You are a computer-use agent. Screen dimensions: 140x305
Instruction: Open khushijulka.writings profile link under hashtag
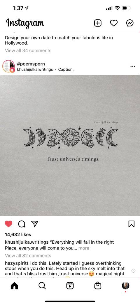[x=35, y=70]
